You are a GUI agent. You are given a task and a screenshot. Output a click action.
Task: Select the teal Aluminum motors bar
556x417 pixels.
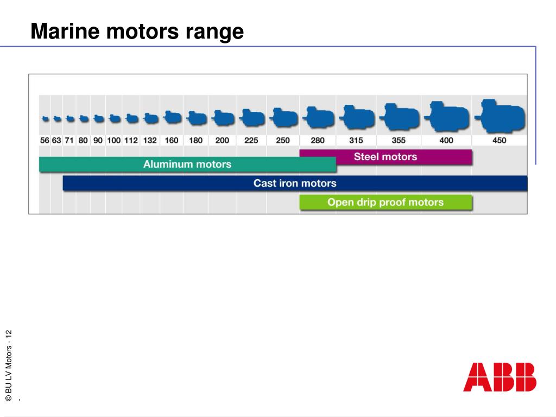point(187,164)
